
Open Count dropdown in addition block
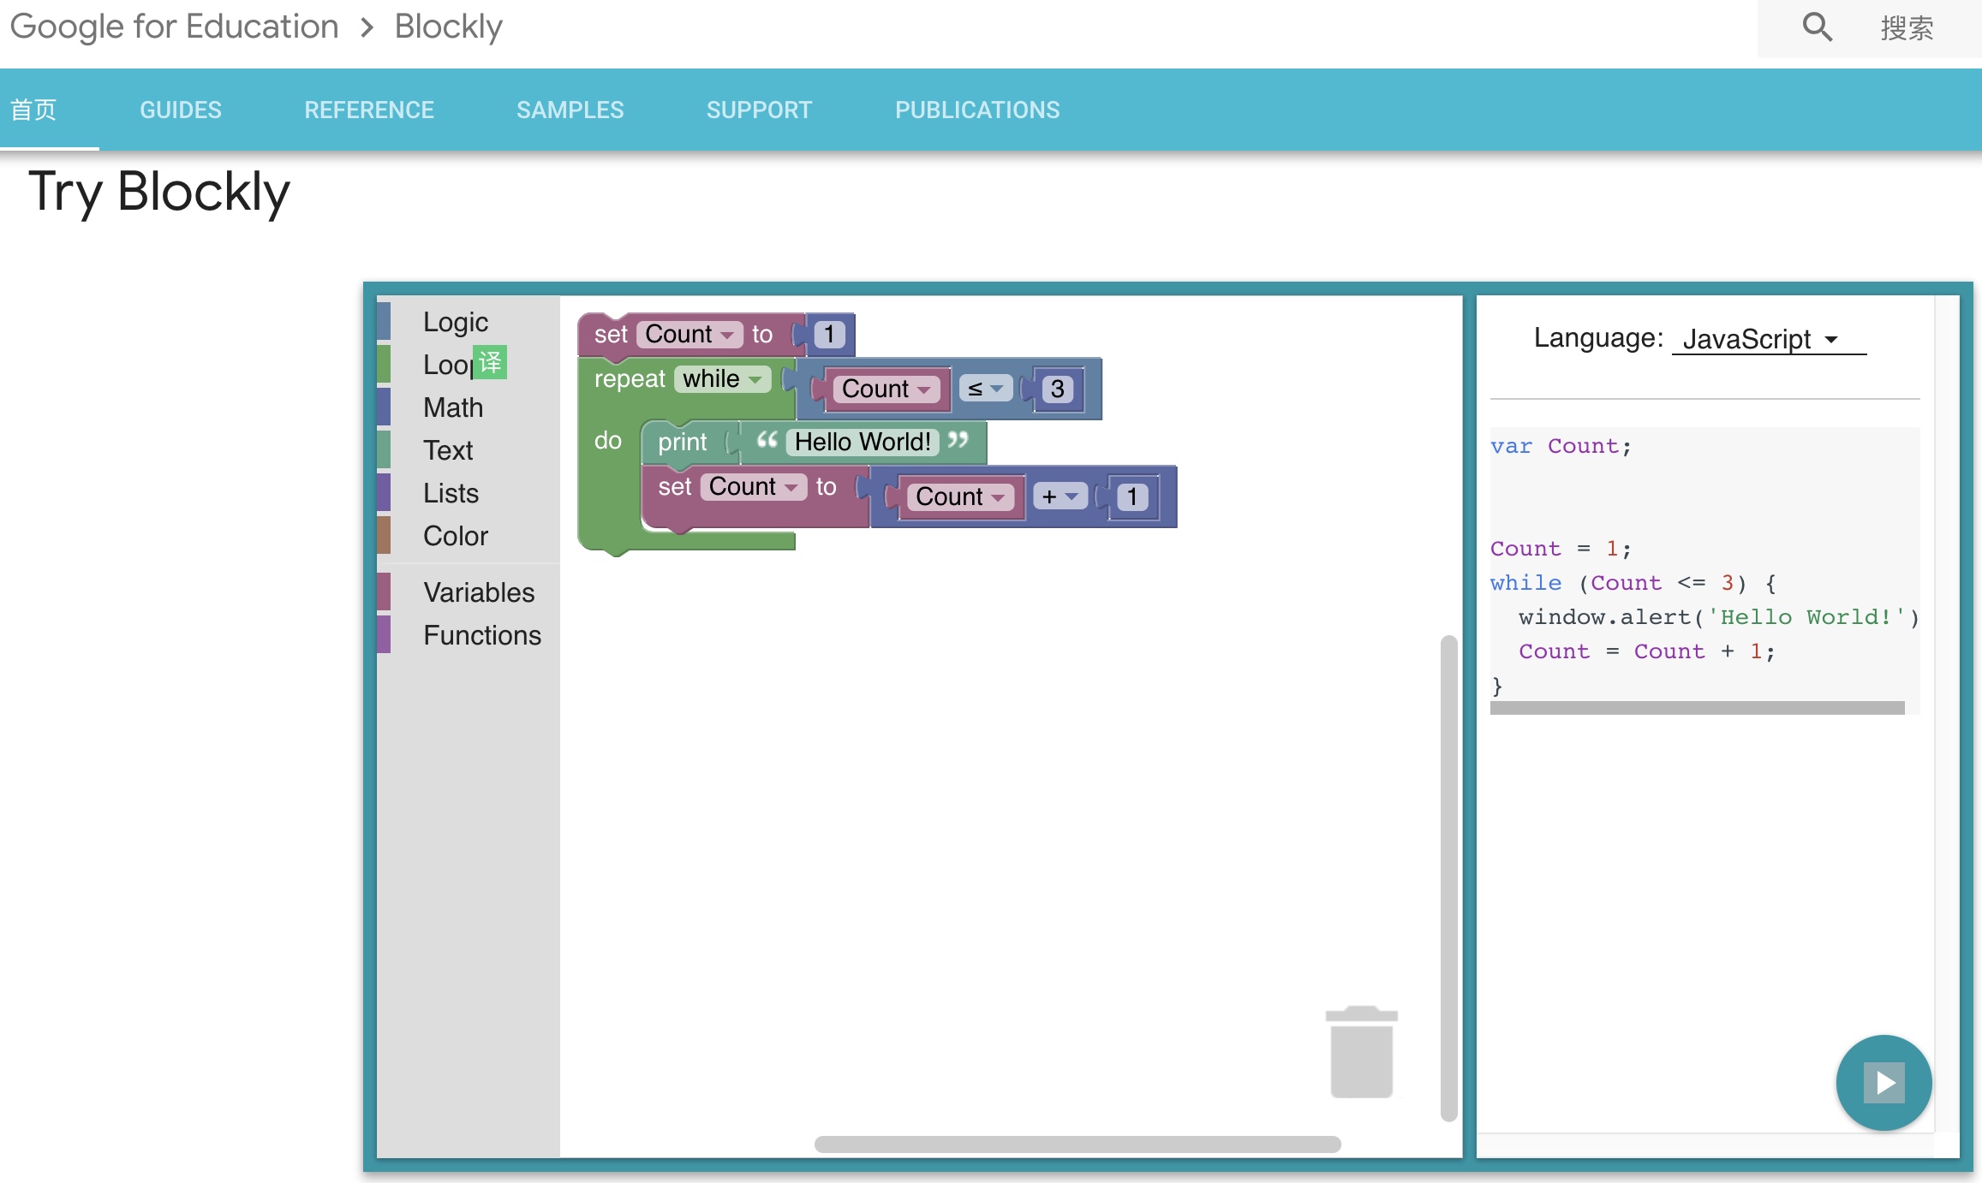pos(960,496)
